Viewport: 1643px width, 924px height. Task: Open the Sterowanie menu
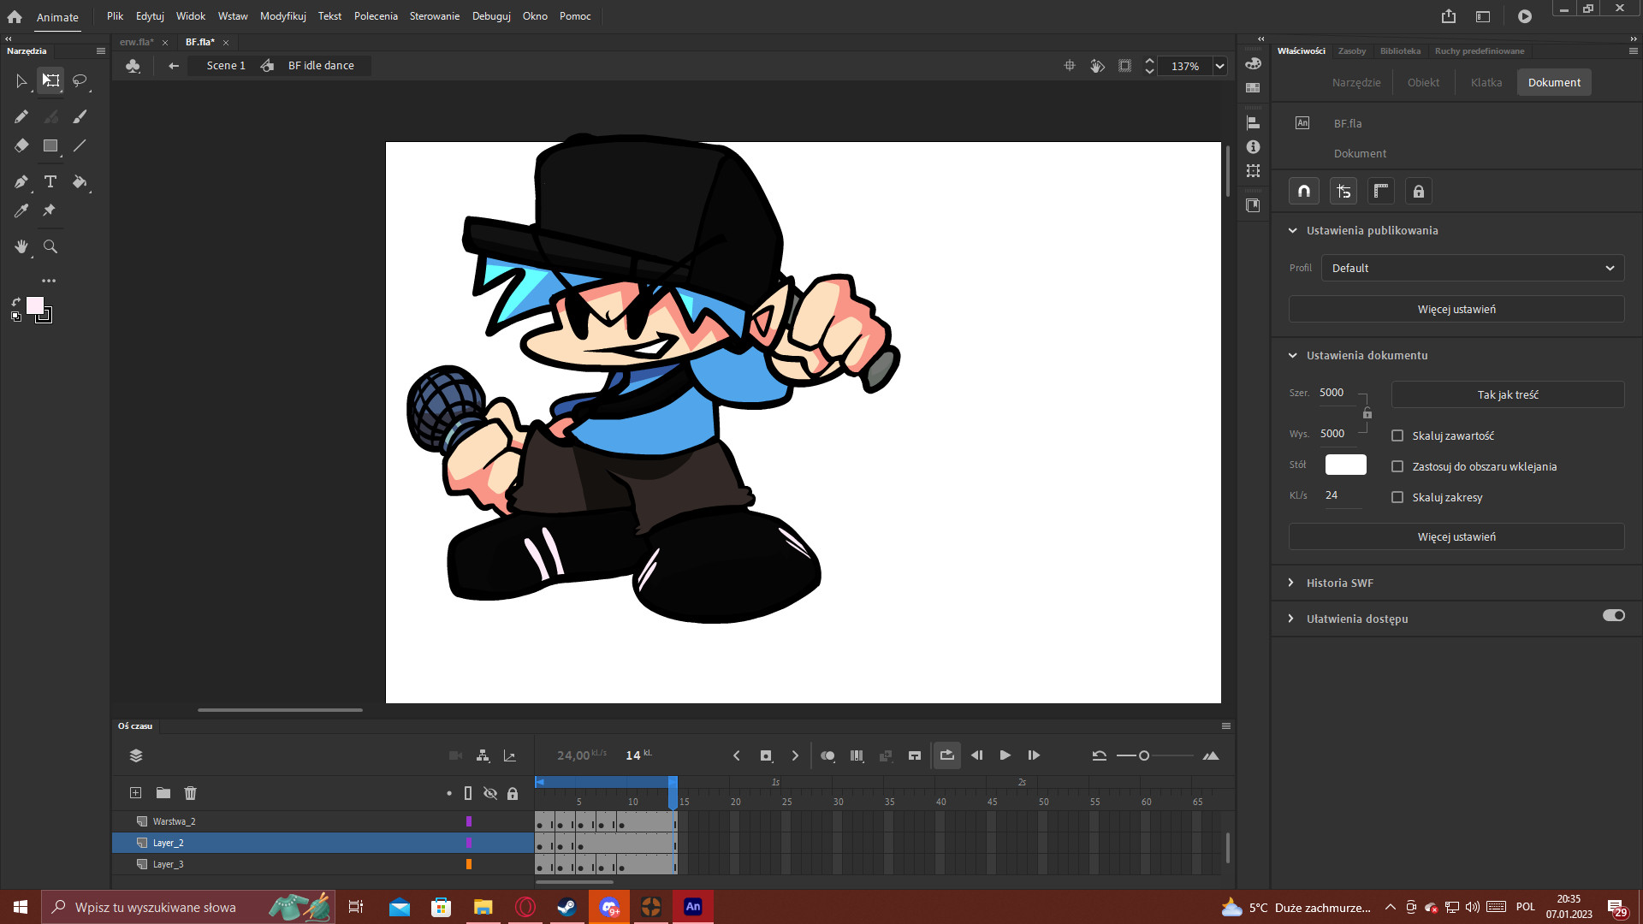pos(434,16)
